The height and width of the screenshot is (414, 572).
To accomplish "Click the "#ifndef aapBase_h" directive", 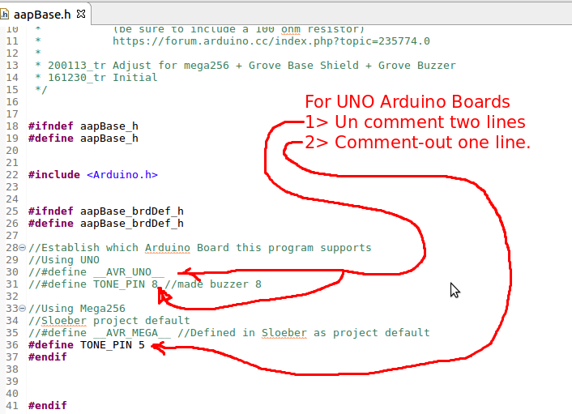I will point(83,126).
